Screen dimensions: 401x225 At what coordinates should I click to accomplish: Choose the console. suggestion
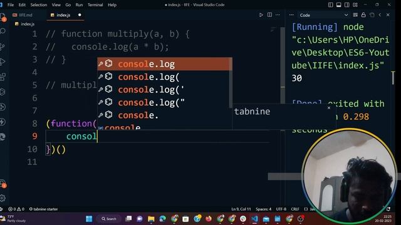(x=163, y=115)
